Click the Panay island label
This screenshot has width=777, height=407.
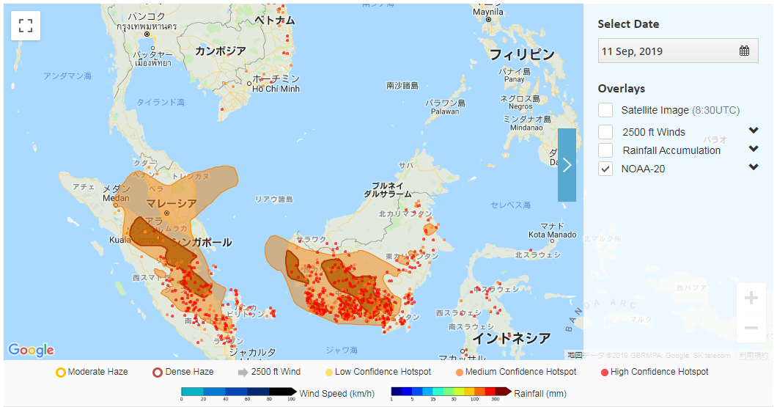[515, 79]
